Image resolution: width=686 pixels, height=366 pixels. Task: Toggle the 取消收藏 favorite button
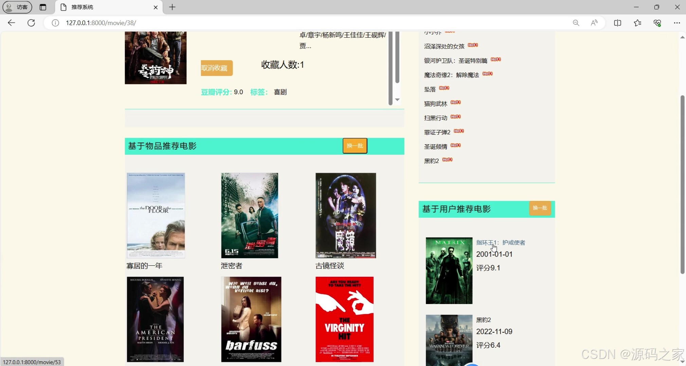(216, 68)
